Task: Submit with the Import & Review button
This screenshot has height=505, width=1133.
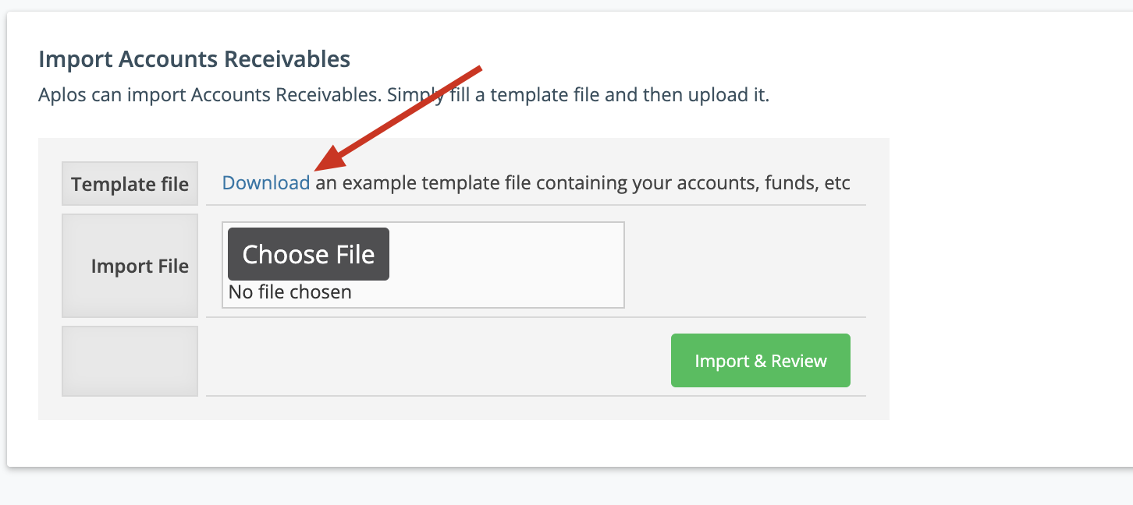Action: click(761, 361)
